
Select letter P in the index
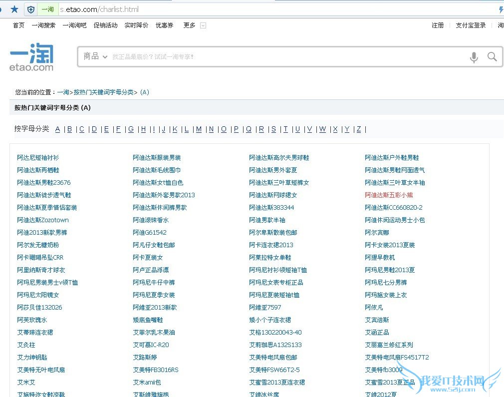click(x=236, y=129)
